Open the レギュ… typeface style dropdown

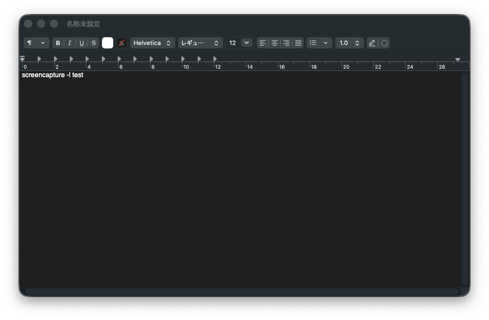(x=200, y=43)
